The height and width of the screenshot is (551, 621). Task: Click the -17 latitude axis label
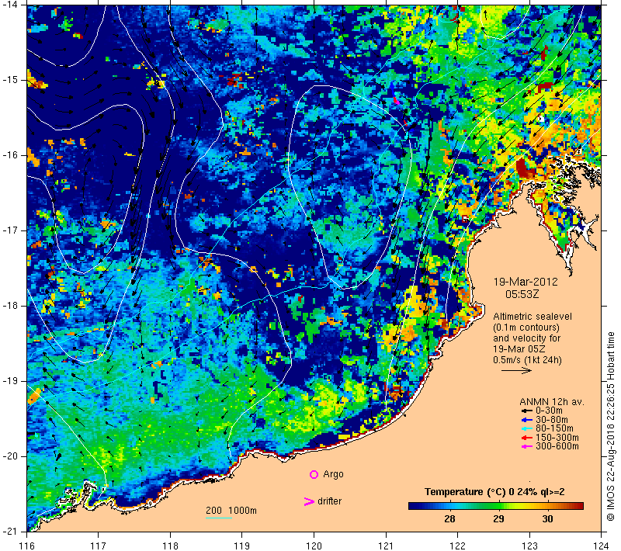[x=10, y=230]
